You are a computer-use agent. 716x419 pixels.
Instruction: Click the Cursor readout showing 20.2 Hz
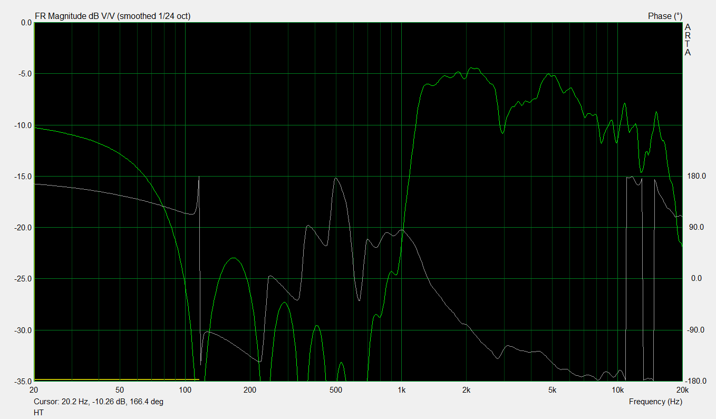[99, 402]
